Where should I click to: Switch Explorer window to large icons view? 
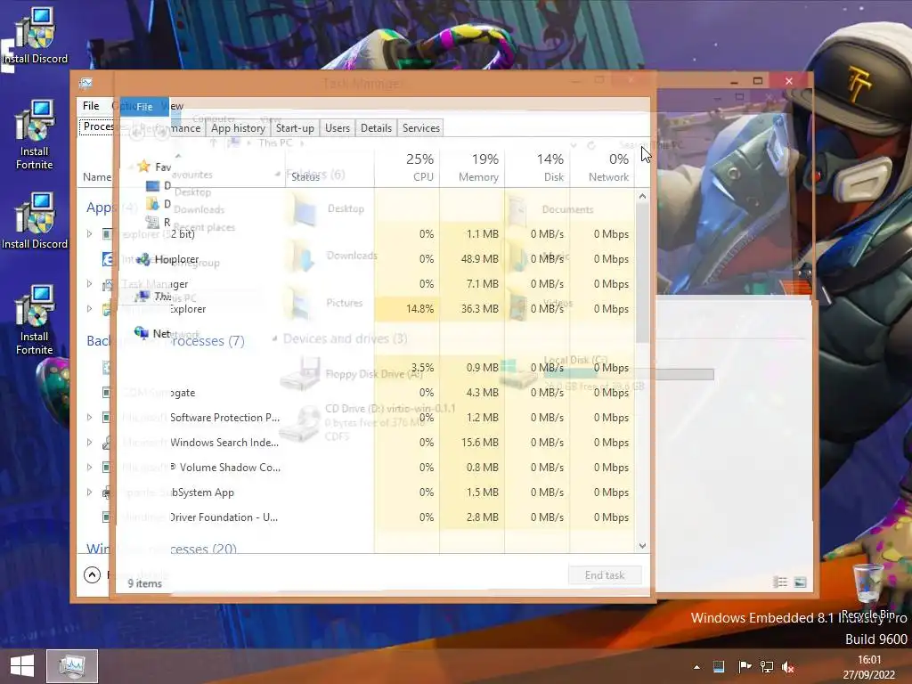[x=801, y=582]
